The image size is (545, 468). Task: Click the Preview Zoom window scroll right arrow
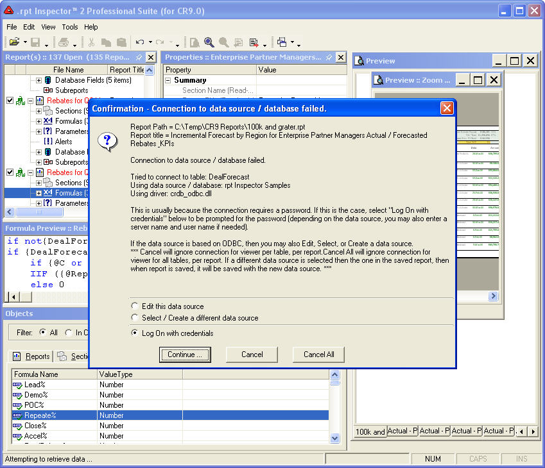(x=493, y=296)
